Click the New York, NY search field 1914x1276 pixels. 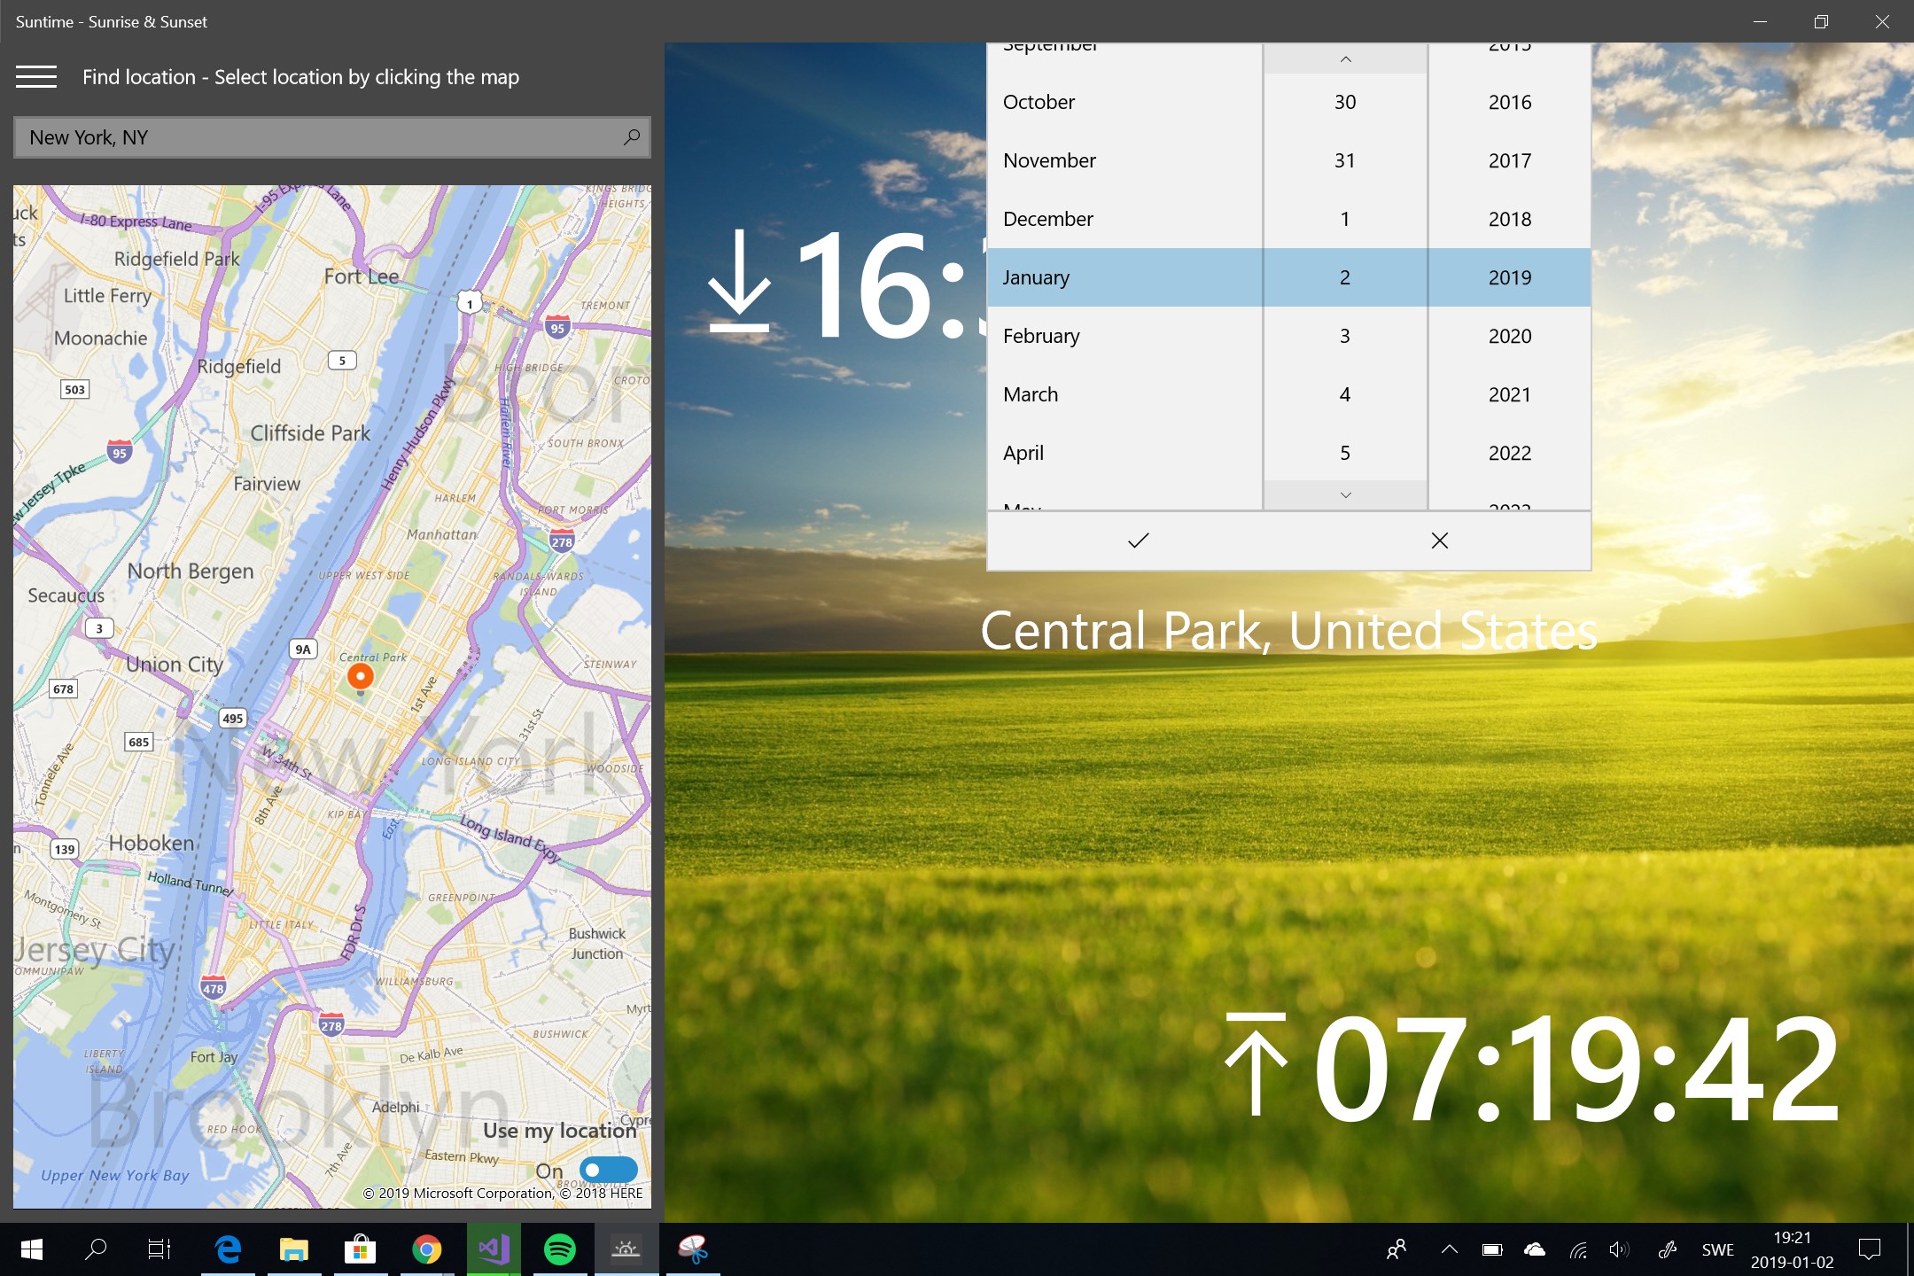[x=319, y=137]
